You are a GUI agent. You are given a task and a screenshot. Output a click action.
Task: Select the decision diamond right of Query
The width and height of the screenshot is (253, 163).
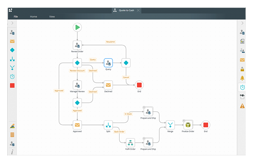[x=126, y=63]
